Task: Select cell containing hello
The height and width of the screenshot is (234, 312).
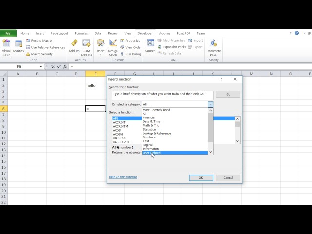Action: 96,85
